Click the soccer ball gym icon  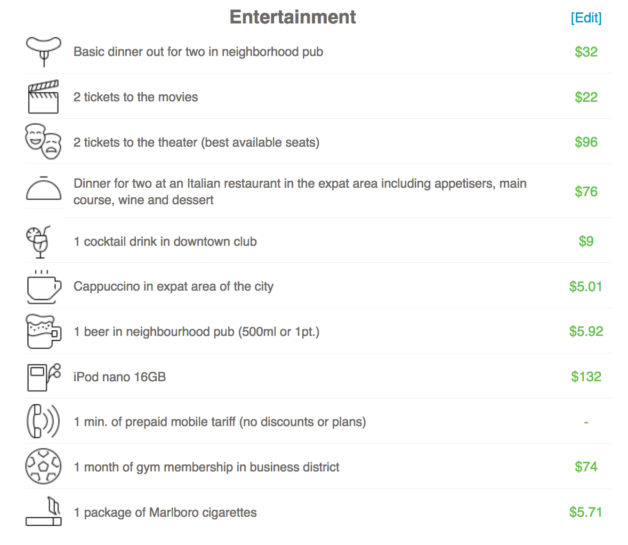point(43,467)
